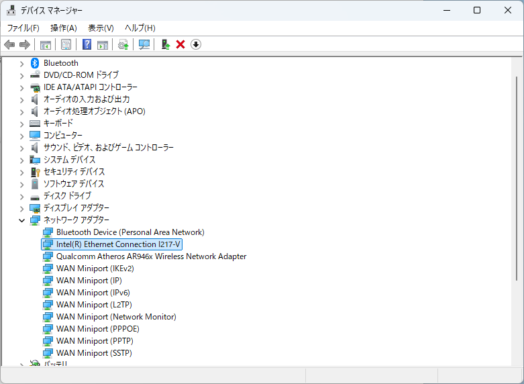Expand the キーボード category
The image size is (524, 384).
pyautogui.click(x=21, y=124)
